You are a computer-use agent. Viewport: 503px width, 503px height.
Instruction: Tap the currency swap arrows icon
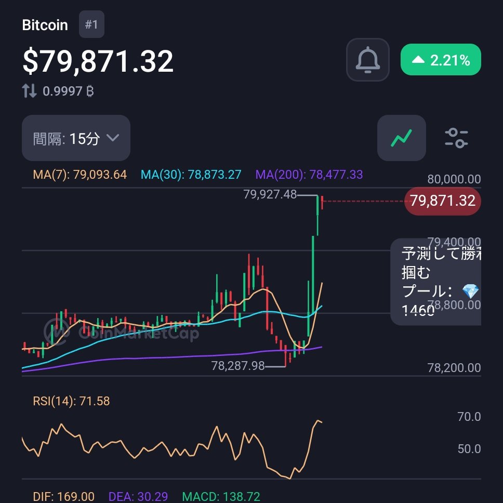[29, 91]
